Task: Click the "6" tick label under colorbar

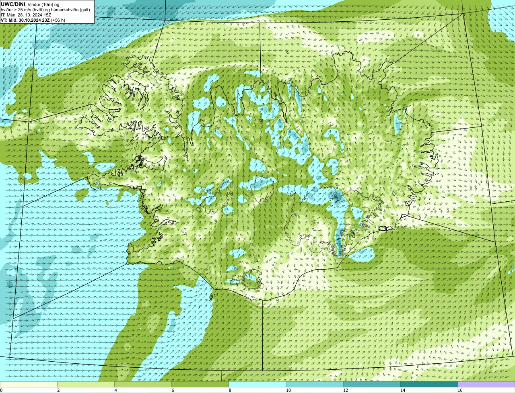Action: tap(173, 390)
